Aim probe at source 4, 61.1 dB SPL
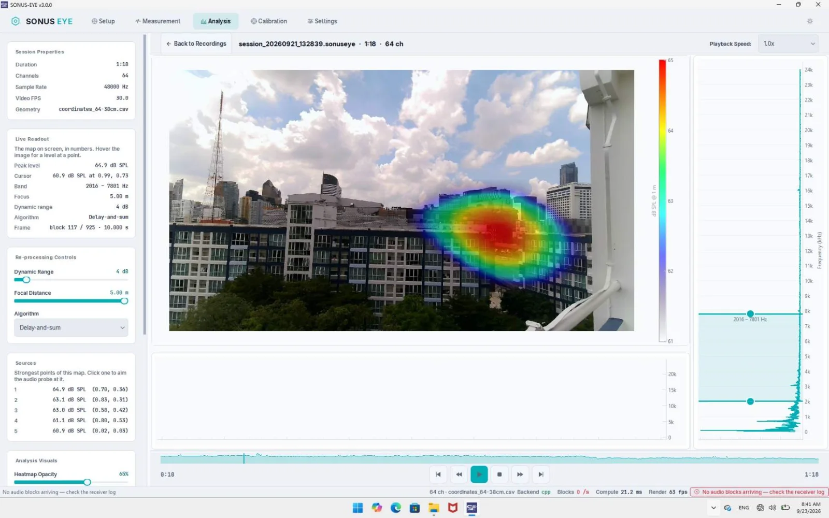 tap(71, 421)
